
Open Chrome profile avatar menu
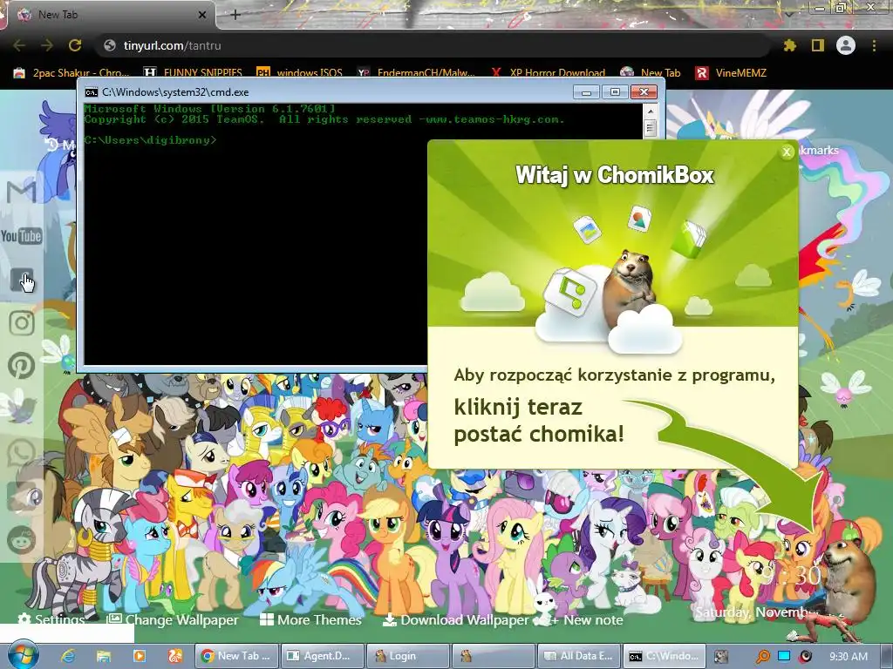coord(846,45)
